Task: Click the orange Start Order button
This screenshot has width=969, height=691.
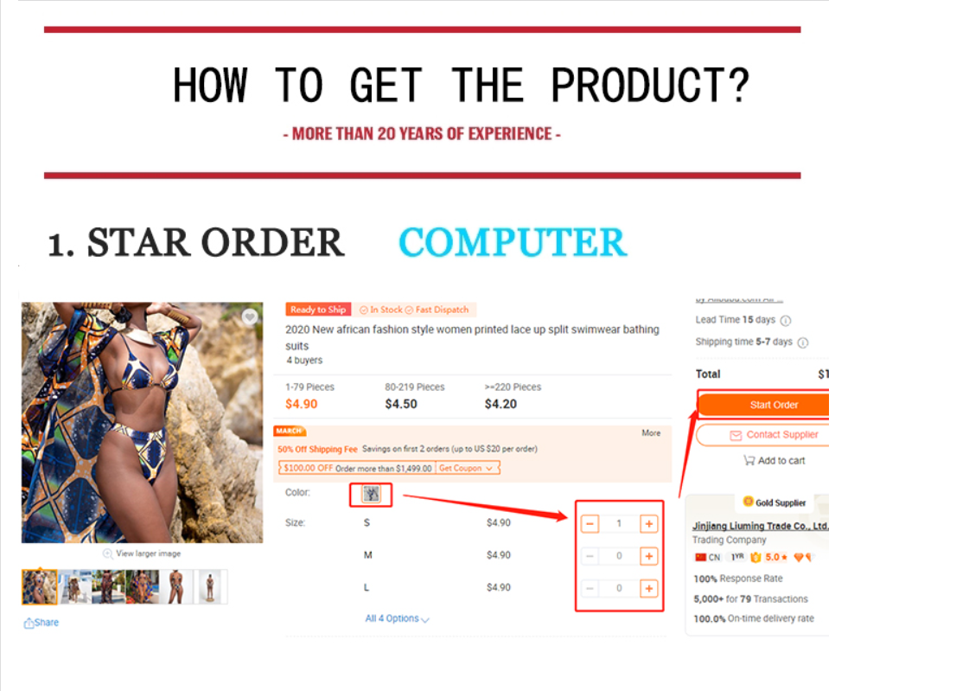Action: [x=764, y=405]
